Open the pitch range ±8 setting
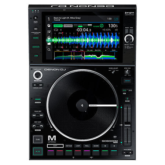This screenshot has height=165, width=165. click(116, 30)
